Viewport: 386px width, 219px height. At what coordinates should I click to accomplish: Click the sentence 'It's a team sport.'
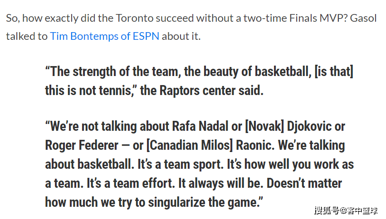point(181,164)
